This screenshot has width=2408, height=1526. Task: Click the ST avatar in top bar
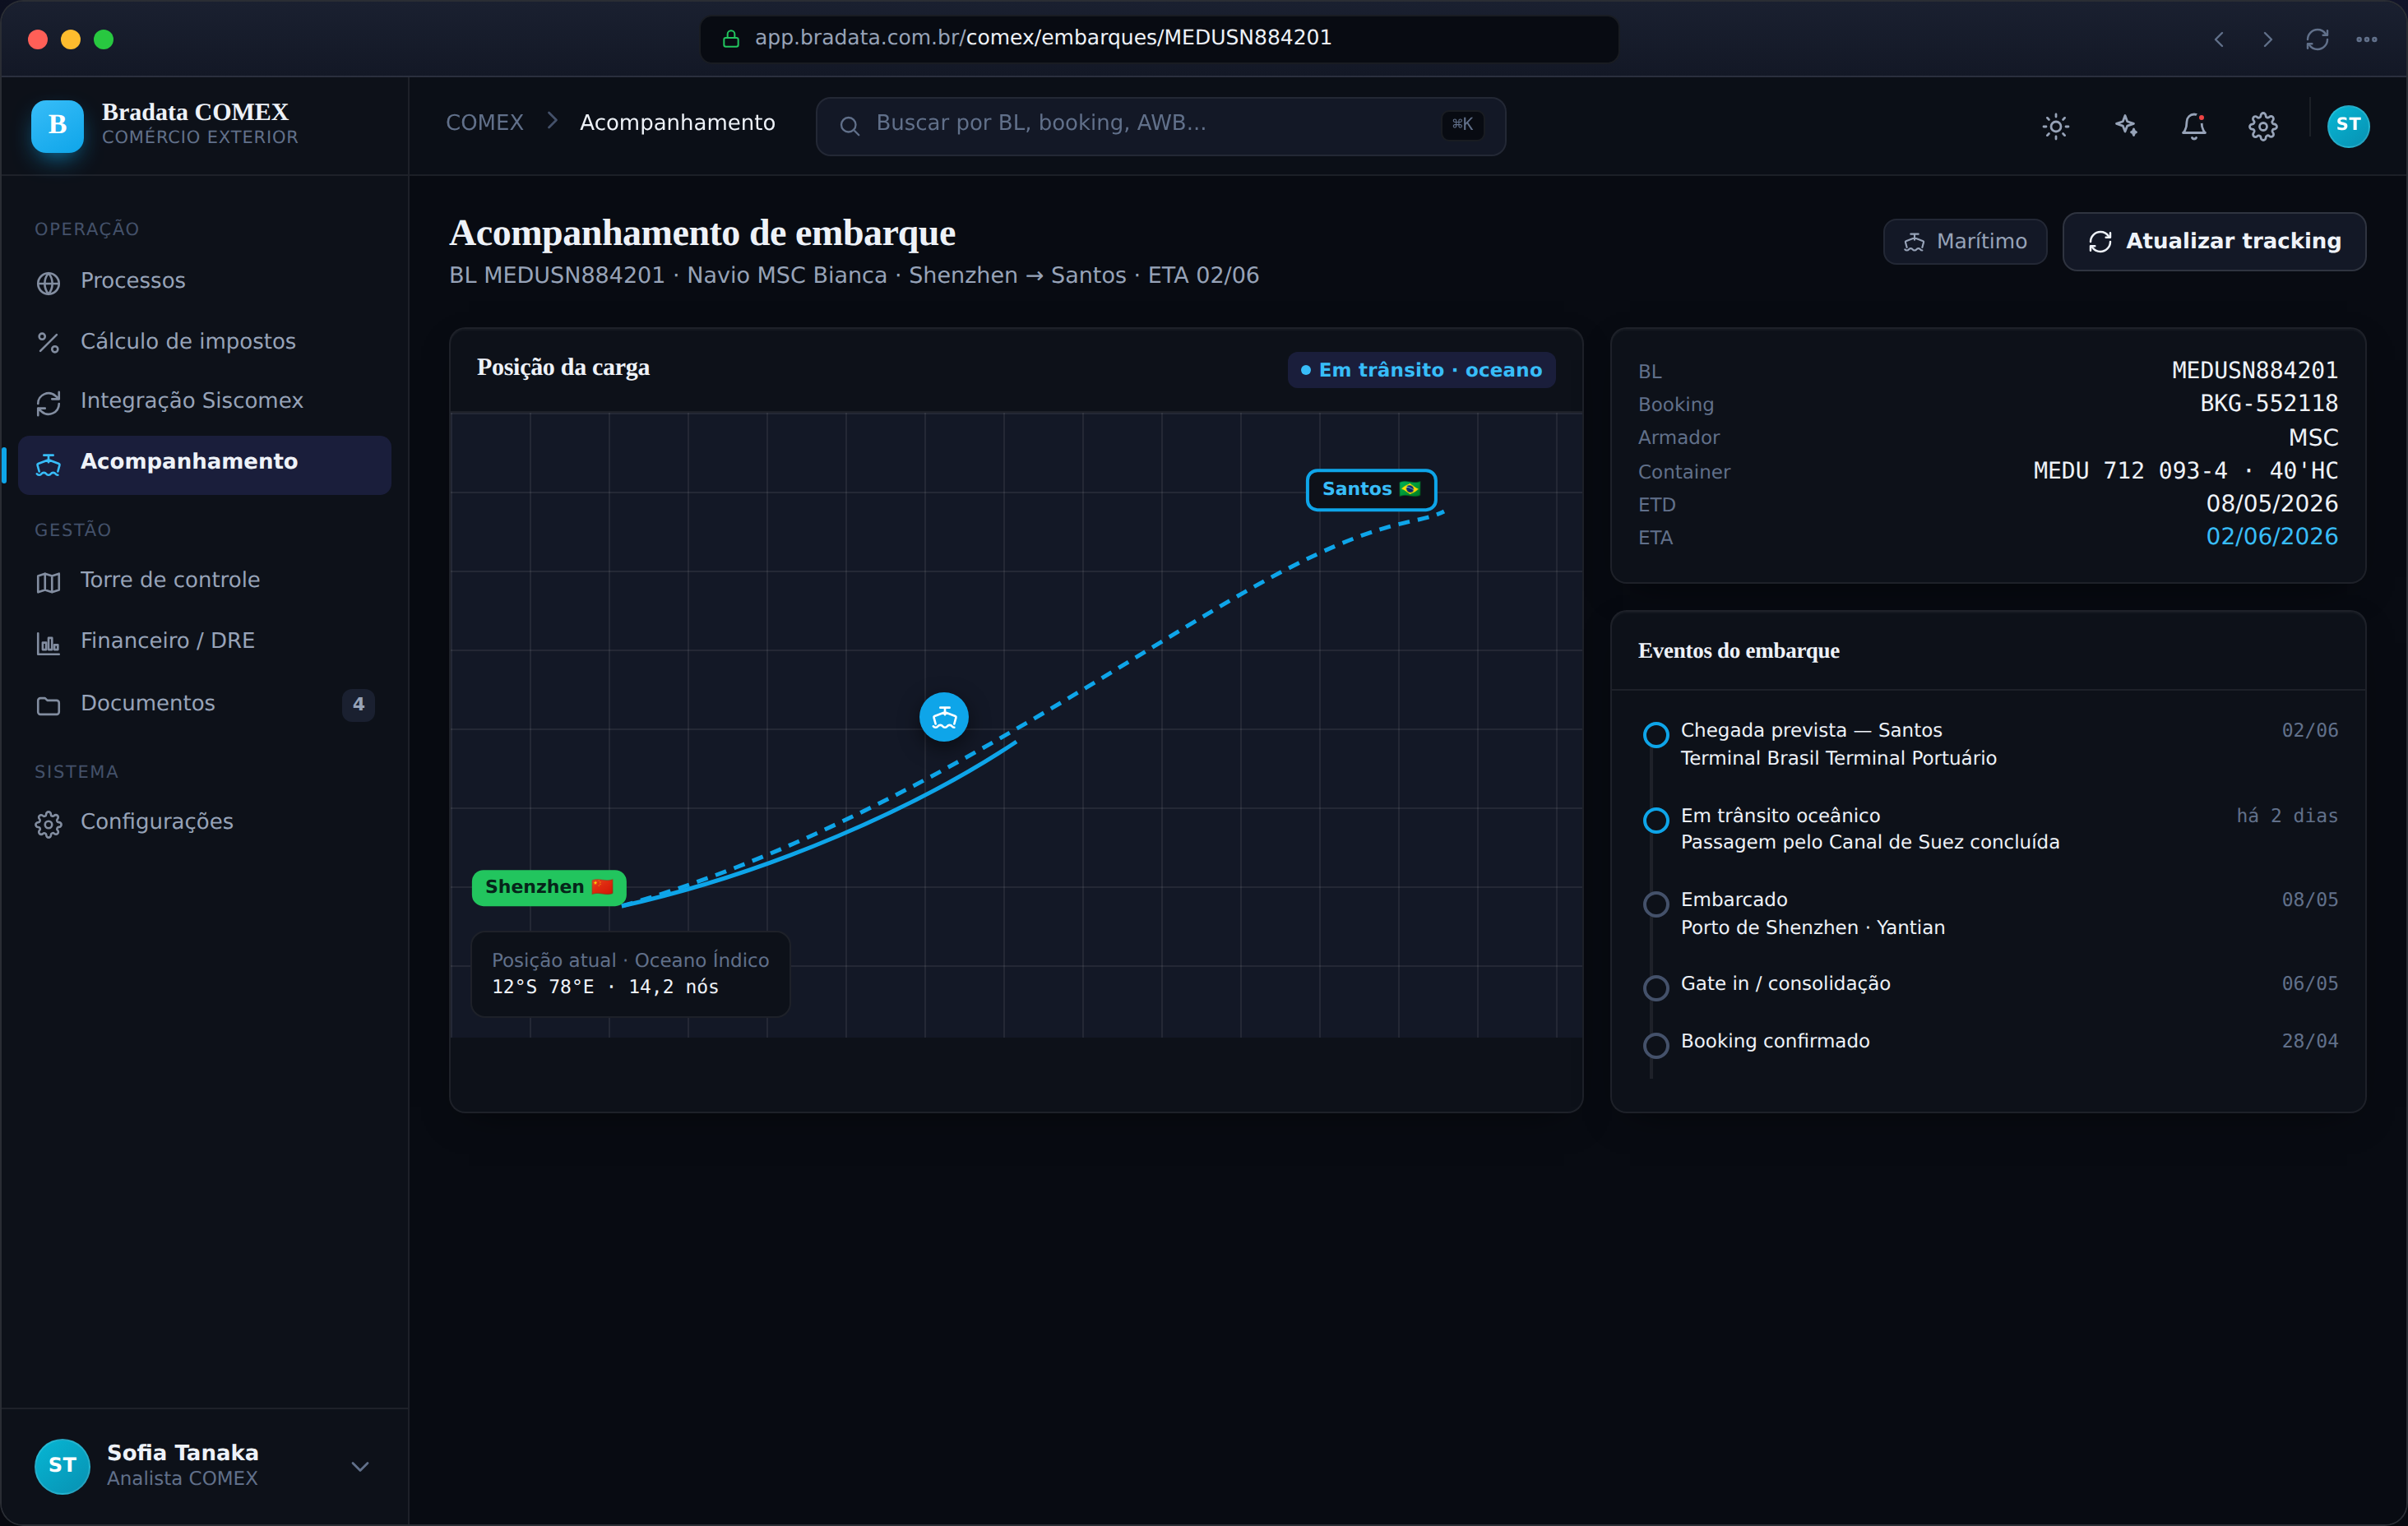(x=2348, y=126)
